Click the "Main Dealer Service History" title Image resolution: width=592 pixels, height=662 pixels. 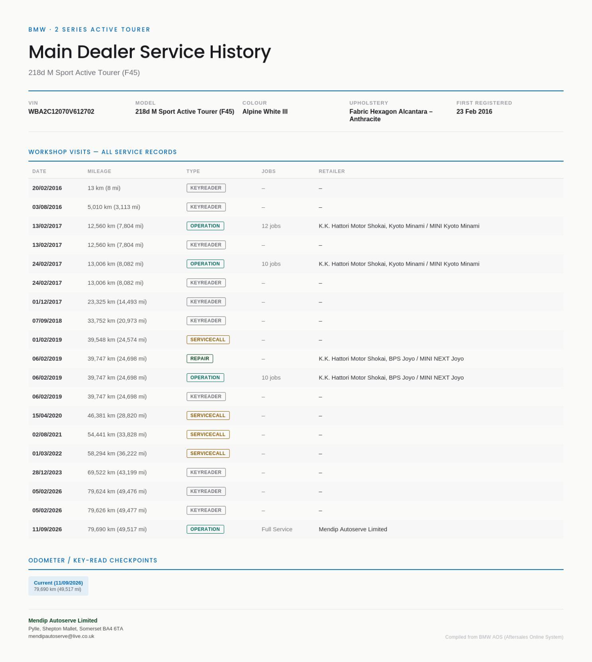tap(149, 52)
